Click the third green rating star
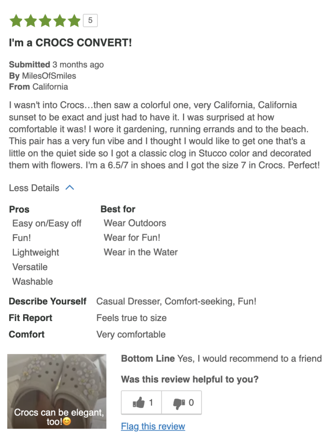This screenshot has height=442, width=334. (45, 20)
